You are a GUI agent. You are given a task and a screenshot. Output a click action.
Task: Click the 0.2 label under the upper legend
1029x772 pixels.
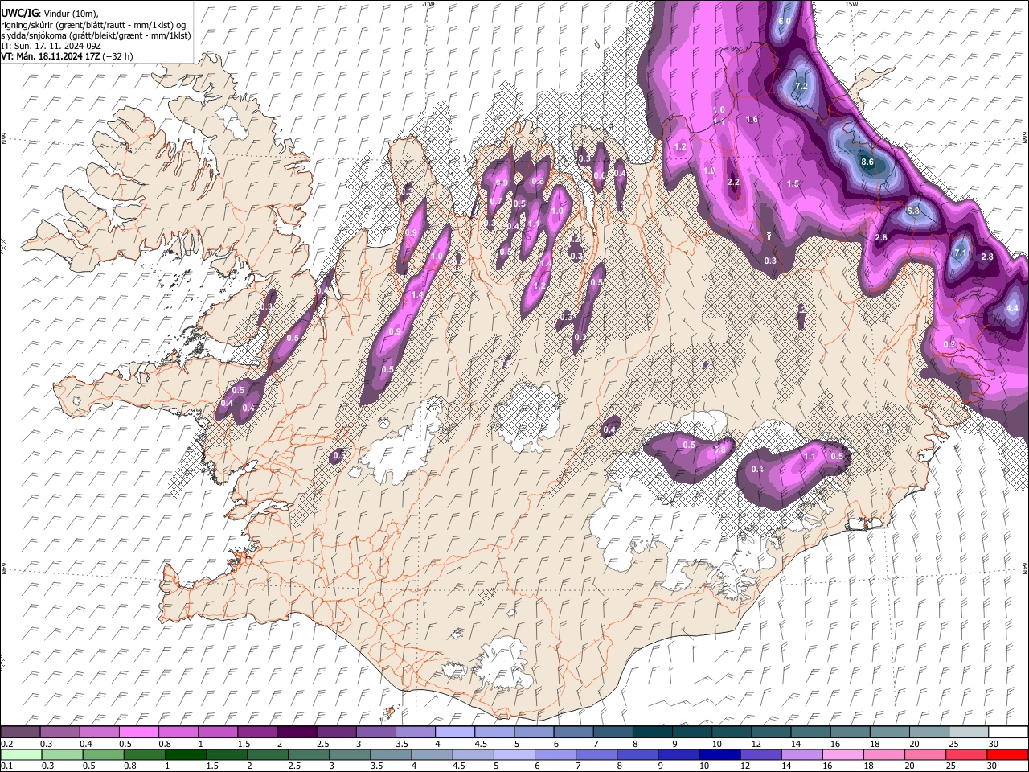tap(7, 744)
